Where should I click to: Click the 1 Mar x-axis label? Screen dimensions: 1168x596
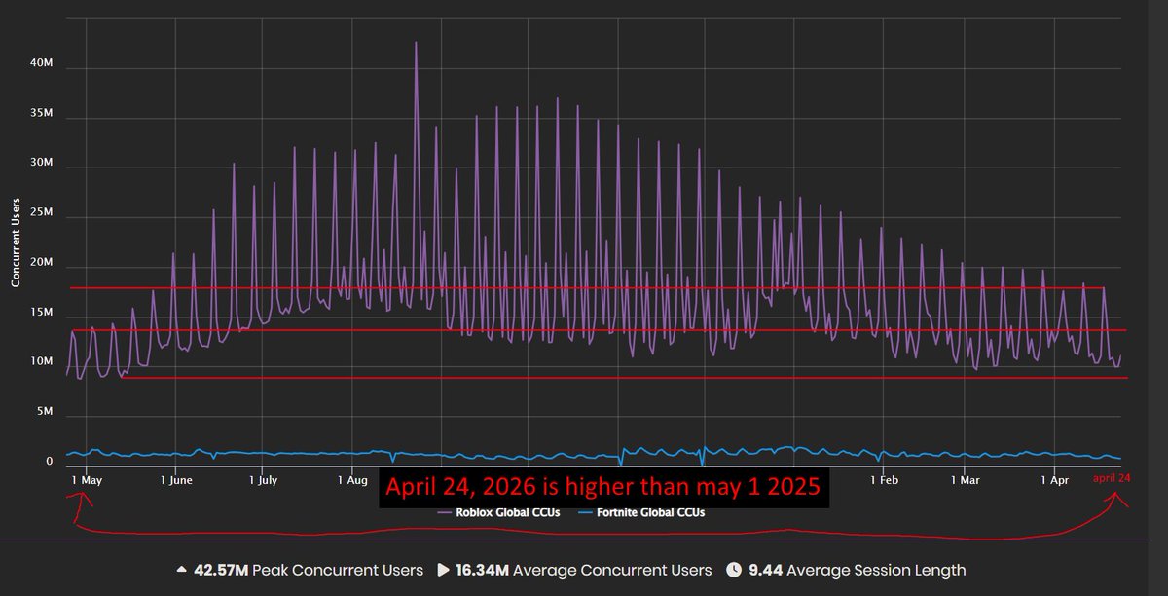(x=965, y=480)
